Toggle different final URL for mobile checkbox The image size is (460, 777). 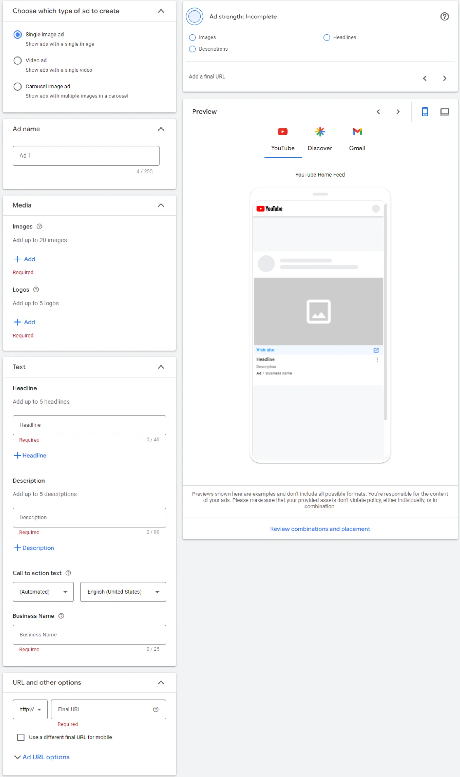click(x=21, y=737)
